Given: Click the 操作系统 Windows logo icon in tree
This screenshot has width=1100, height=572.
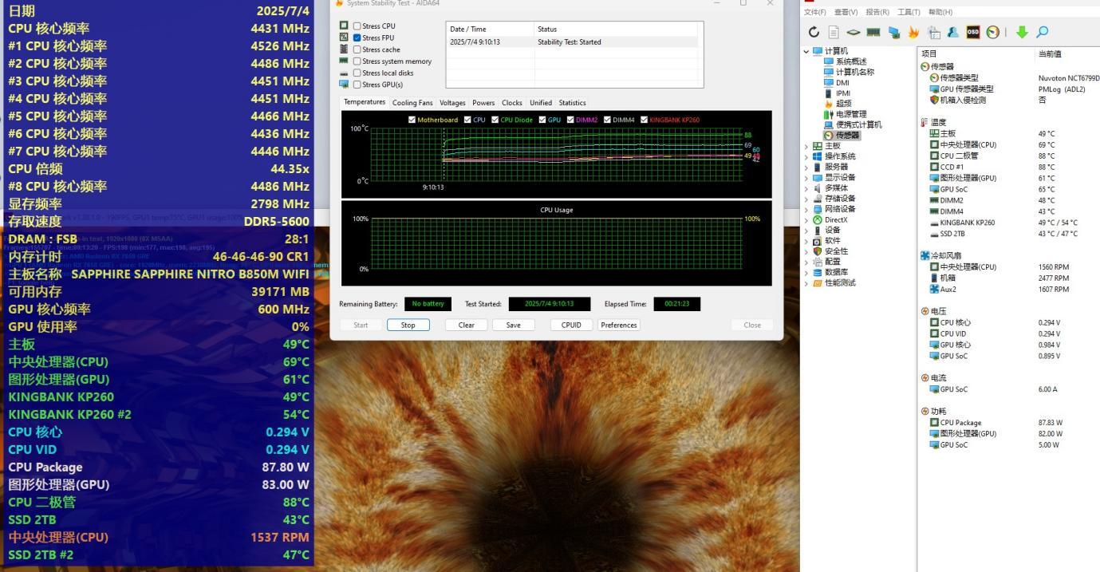Looking at the screenshot, I should 817,156.
